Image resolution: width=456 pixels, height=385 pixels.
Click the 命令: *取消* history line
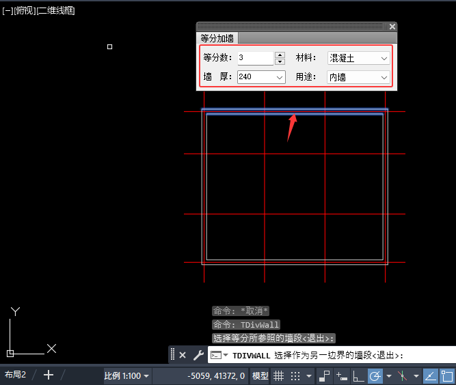point(241,311)
